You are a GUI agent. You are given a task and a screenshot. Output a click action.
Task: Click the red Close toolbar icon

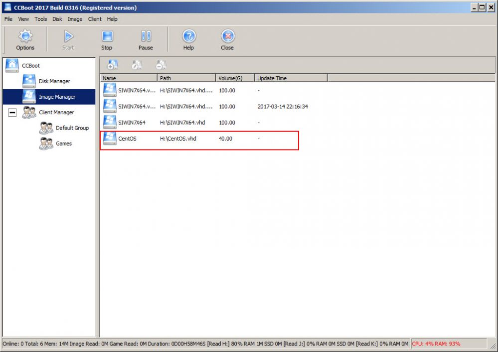(x=227, y=40)
